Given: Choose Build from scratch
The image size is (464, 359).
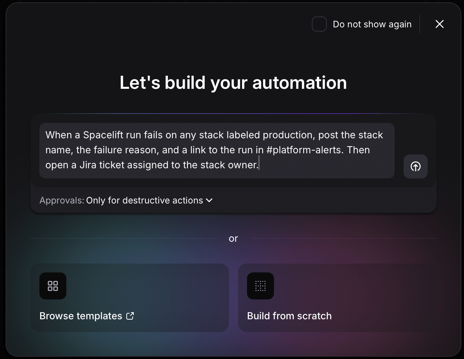Looking at the screenshot, I should tap(337, 298).
